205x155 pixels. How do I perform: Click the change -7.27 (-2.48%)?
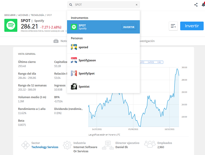[x=51, y=27]
